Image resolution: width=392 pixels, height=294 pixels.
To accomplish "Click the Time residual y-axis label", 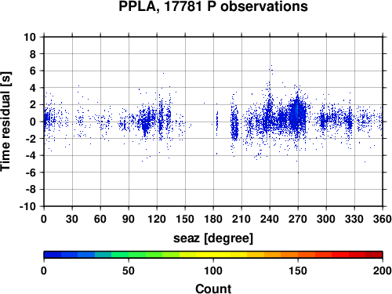I will point(5,122).
